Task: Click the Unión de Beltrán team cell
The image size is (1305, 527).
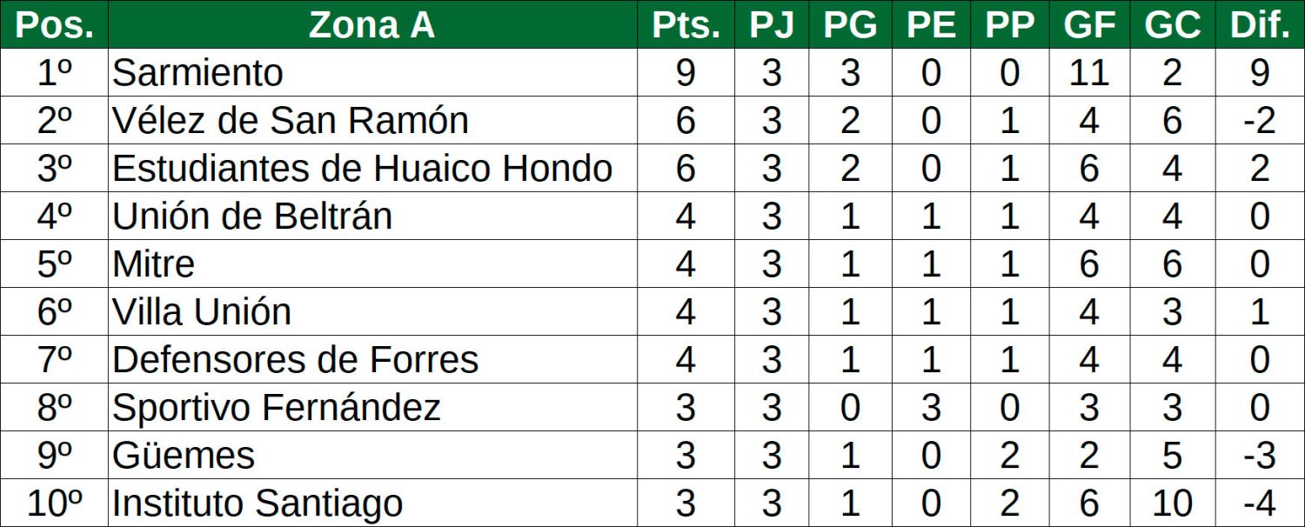Action: click(252, 217)
